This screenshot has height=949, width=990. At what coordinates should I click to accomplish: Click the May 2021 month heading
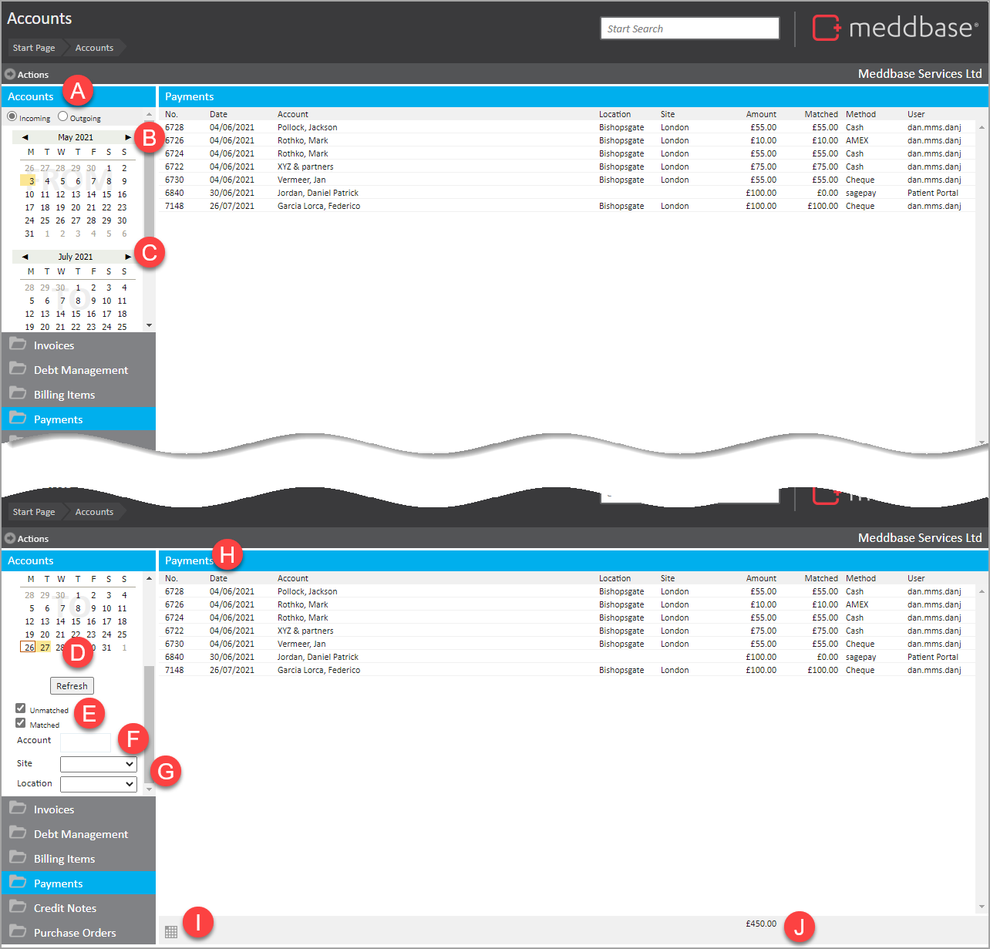[x=76, y=137]
